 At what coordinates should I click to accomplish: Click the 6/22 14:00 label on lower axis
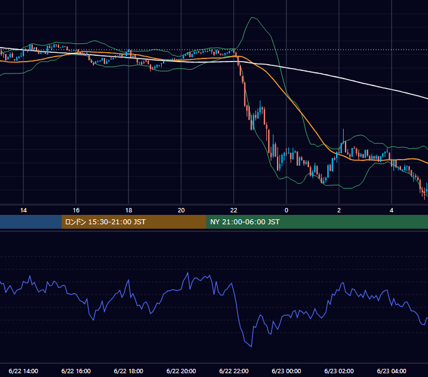pos(23,371)
